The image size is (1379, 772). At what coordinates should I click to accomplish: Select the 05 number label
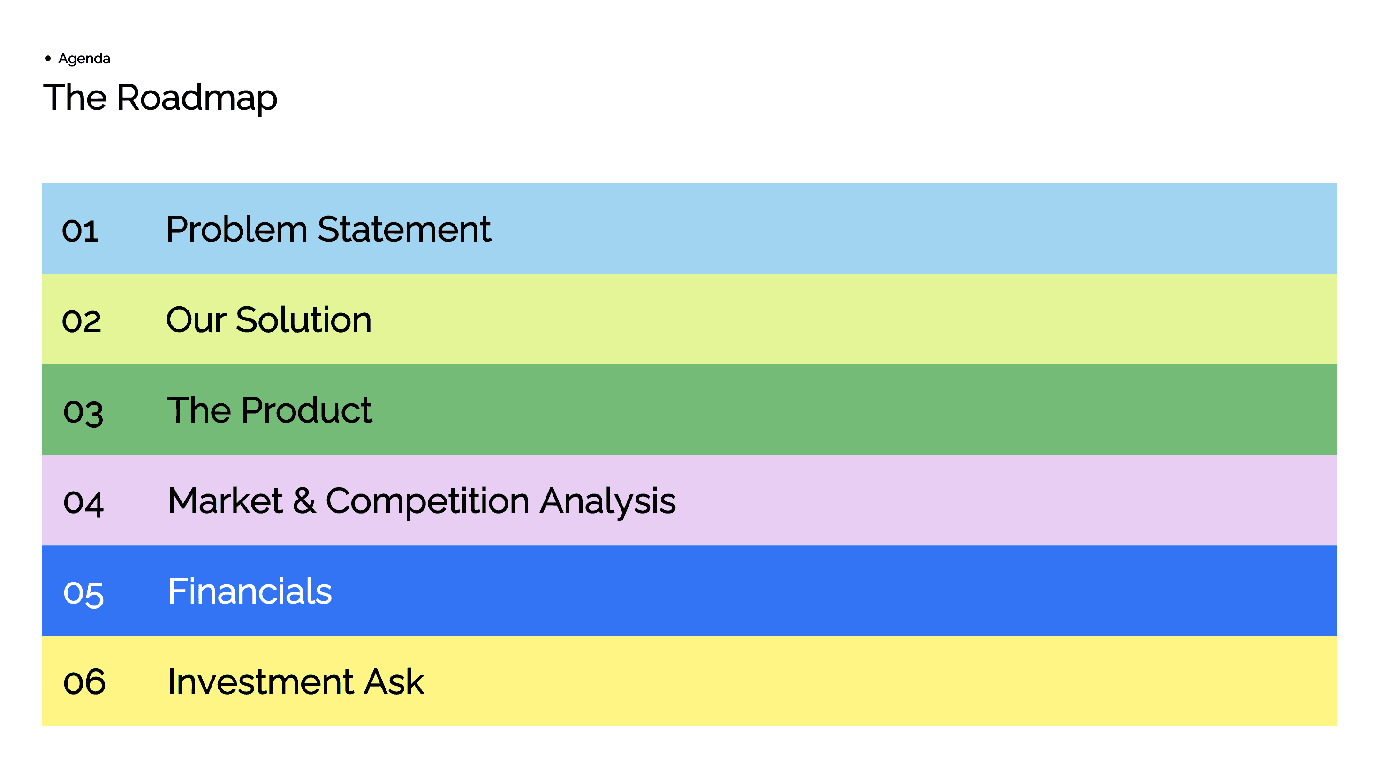click(x=83, y=594)
